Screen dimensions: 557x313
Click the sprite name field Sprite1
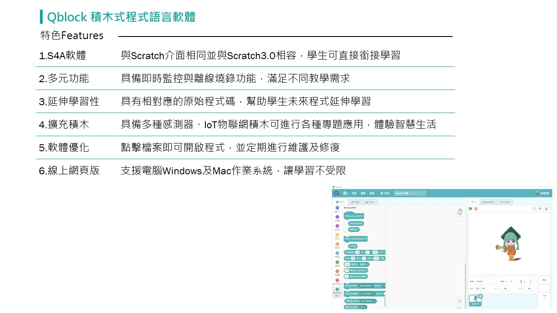click(486, 281)
